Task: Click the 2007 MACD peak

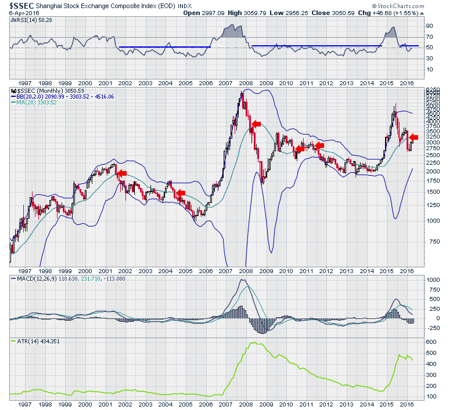Action: (242, 280)
